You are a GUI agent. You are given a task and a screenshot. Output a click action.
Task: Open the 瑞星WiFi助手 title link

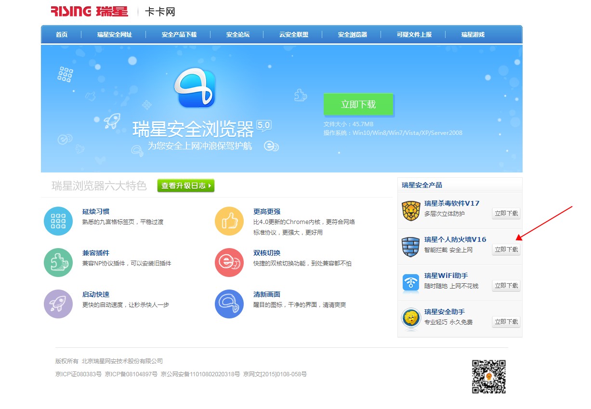(x=446, y=276)
